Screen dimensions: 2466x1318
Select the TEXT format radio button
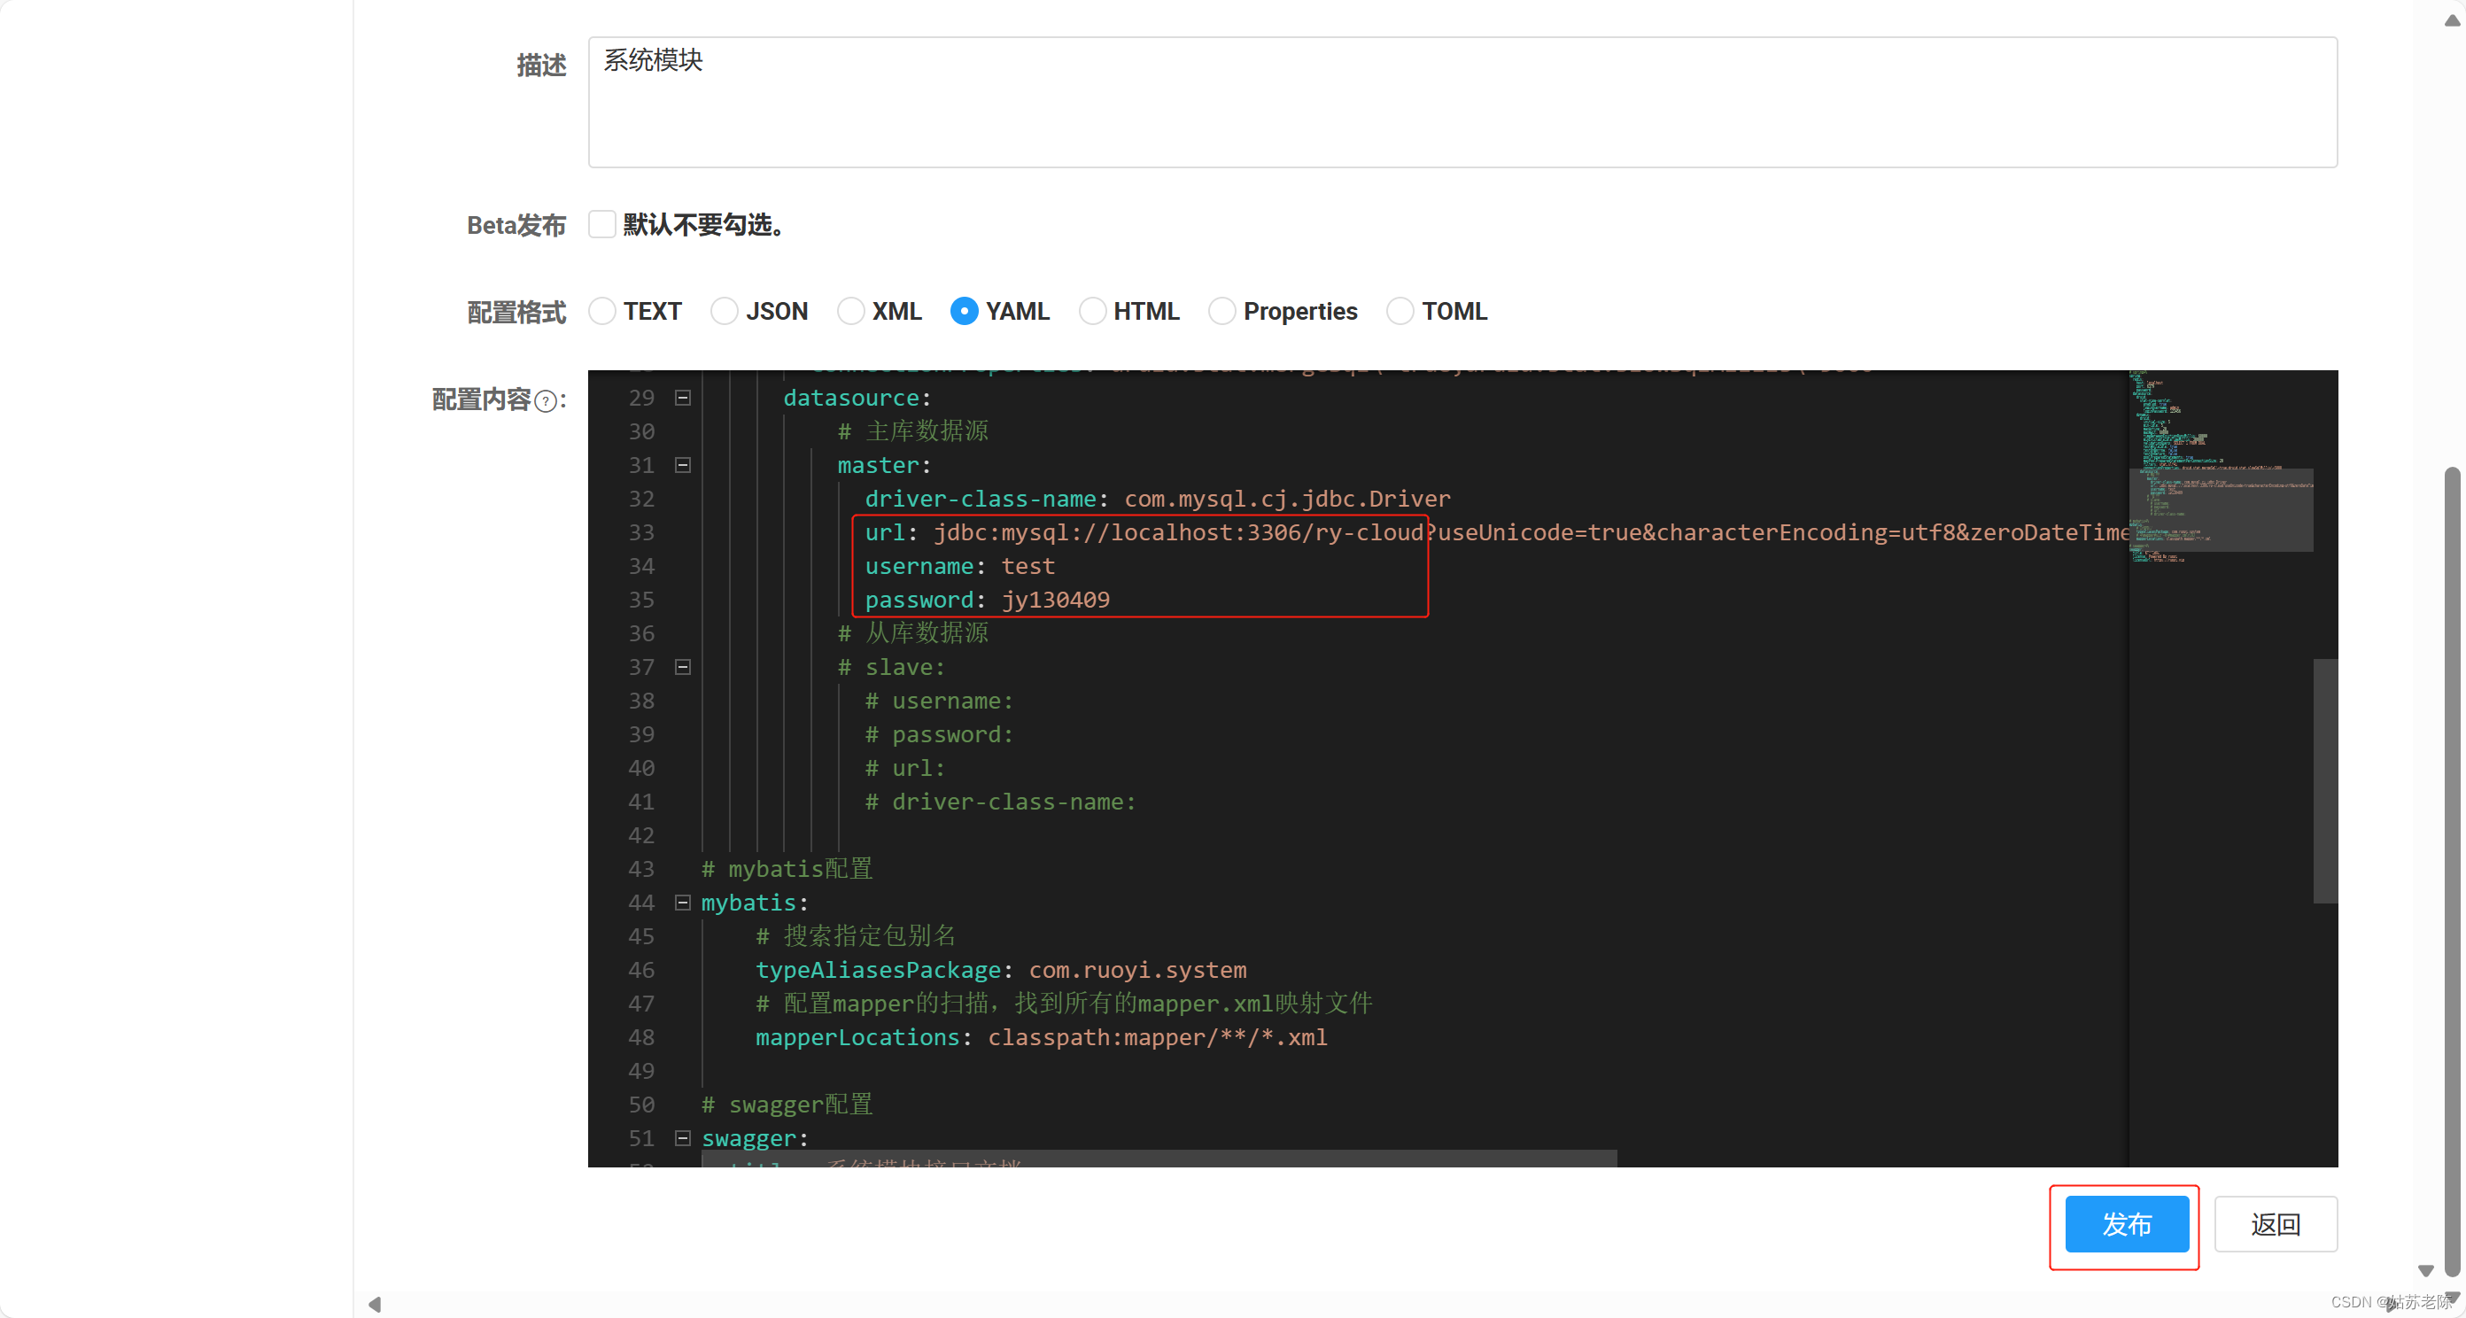[x=602, y=311]
